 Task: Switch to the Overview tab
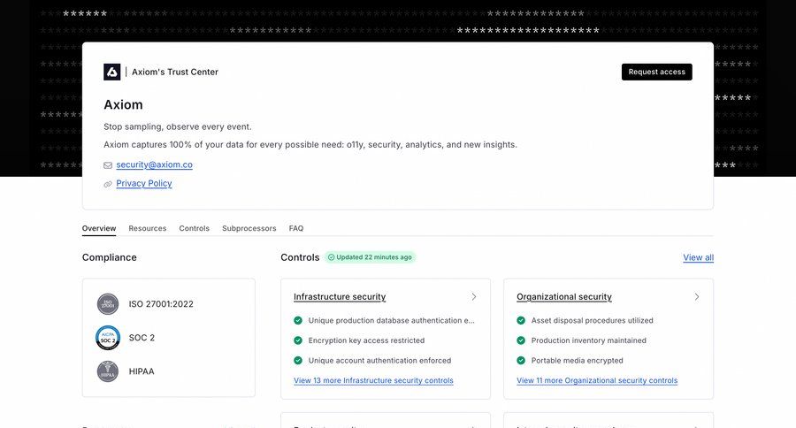[x=99, y=228]
